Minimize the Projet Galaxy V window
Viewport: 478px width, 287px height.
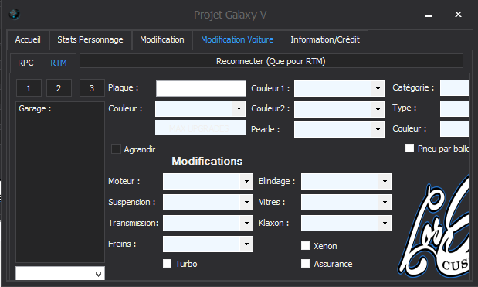[429, 15]
